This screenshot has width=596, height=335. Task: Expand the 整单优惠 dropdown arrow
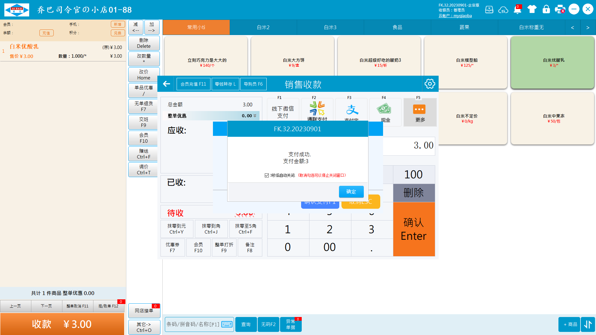[255, 116]
